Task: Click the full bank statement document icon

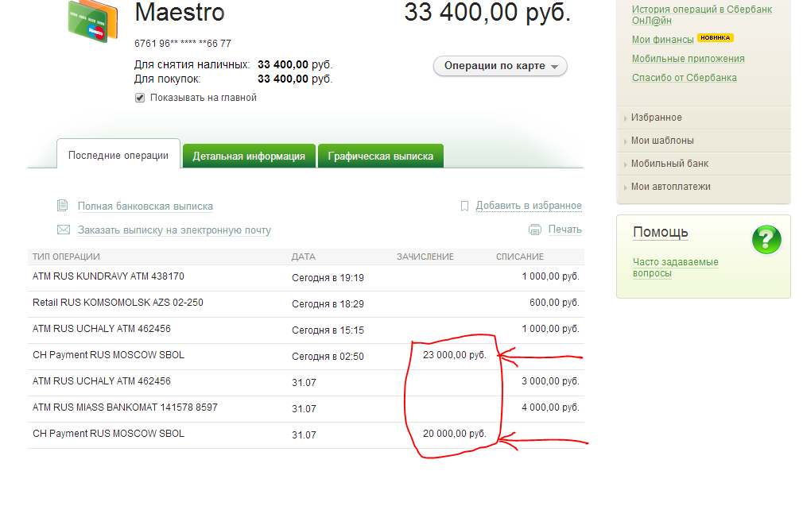Action: click(x=63, y=206)
